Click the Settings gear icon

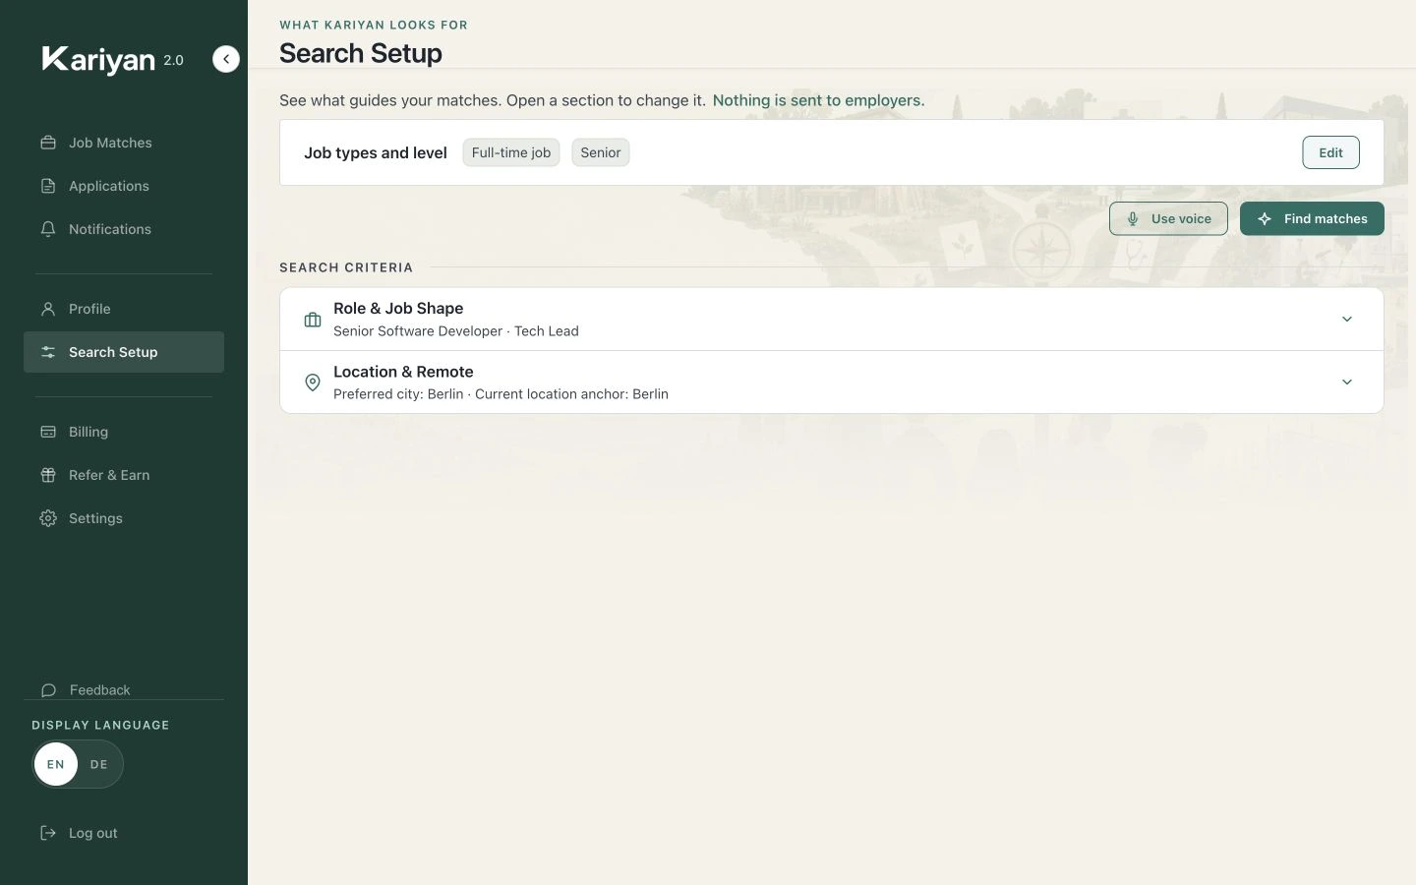tap(48, 518)
